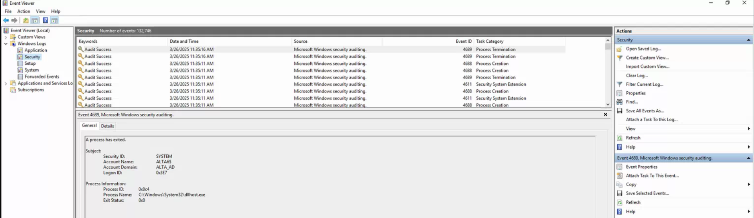Select Event Viewer (Local) root node

tap(30, 30)
